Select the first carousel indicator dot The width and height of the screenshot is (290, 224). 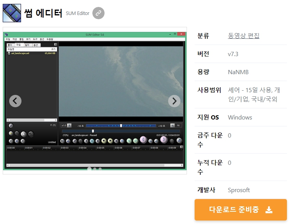[x=89, y=169]
